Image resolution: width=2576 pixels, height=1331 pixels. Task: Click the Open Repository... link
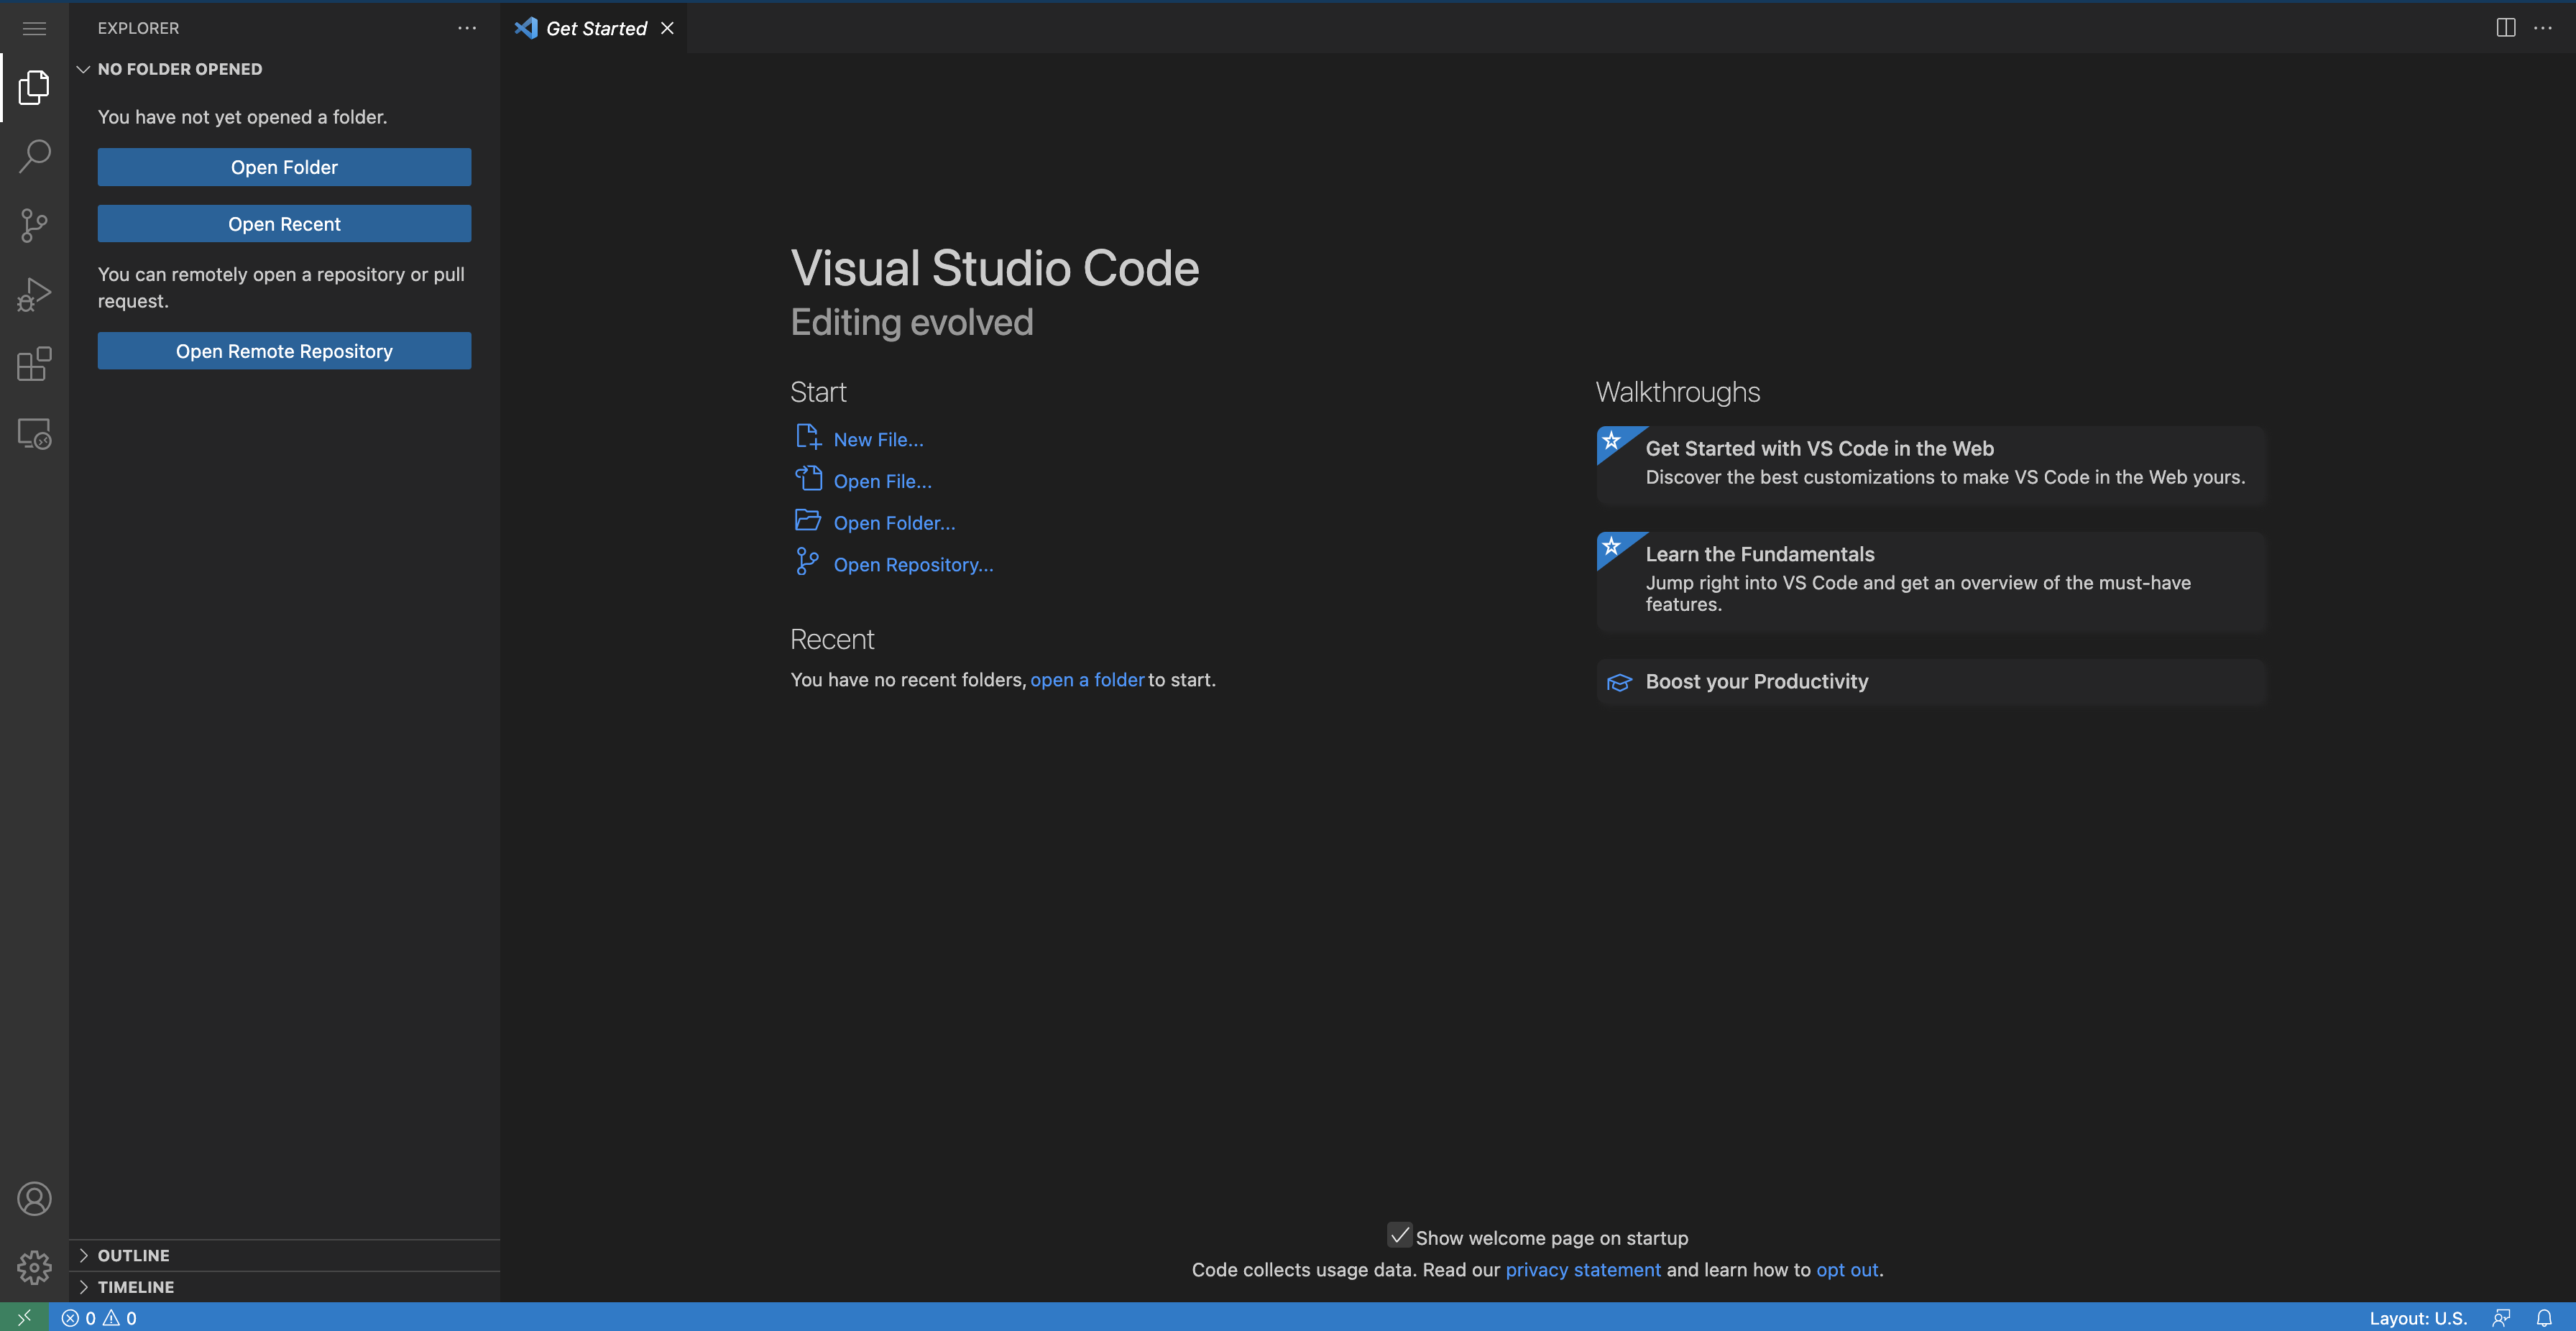913,565
